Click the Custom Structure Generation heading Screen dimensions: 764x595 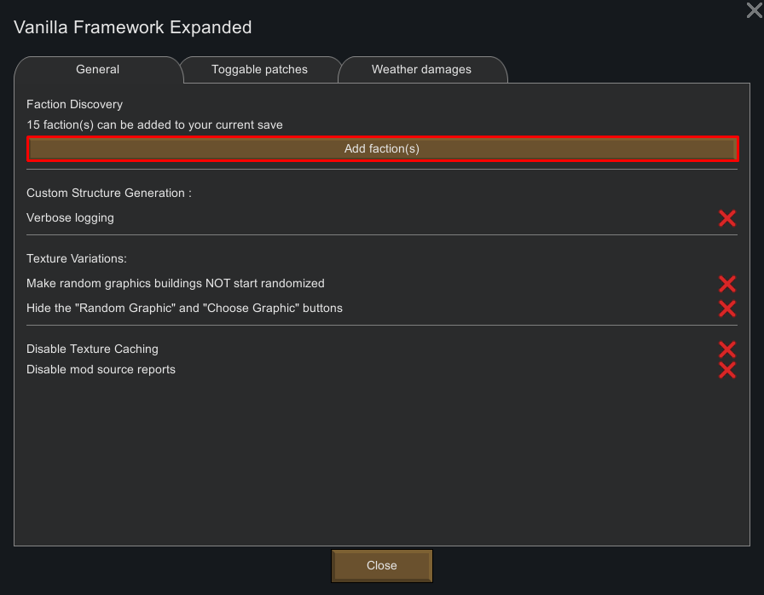[109, 193]
